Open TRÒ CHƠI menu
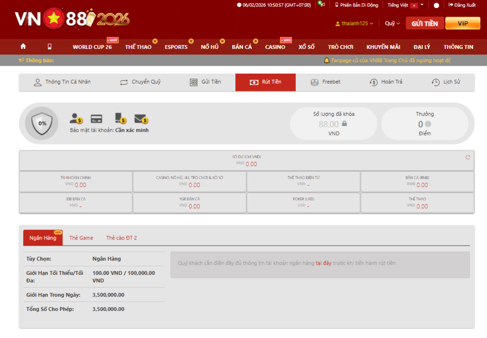 [x=341, y=47]
